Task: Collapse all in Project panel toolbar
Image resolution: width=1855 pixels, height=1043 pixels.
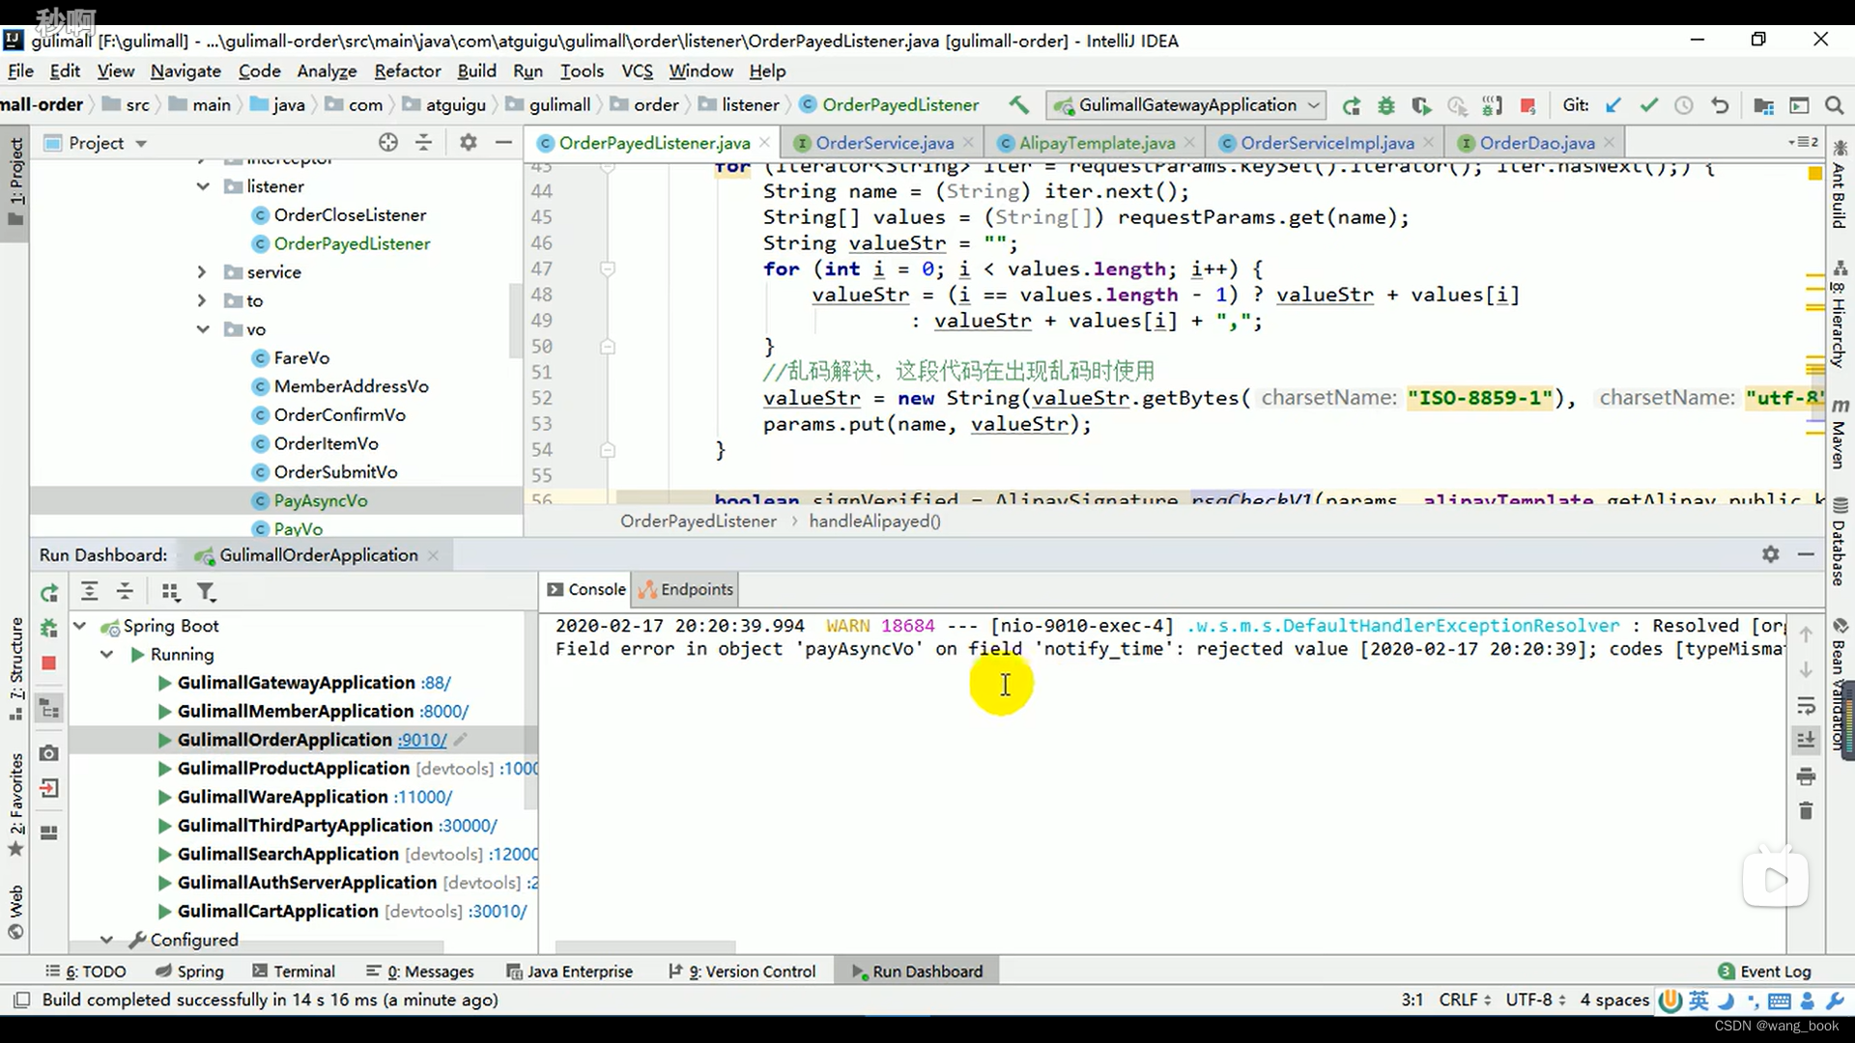Action: [x=424, y=143]
